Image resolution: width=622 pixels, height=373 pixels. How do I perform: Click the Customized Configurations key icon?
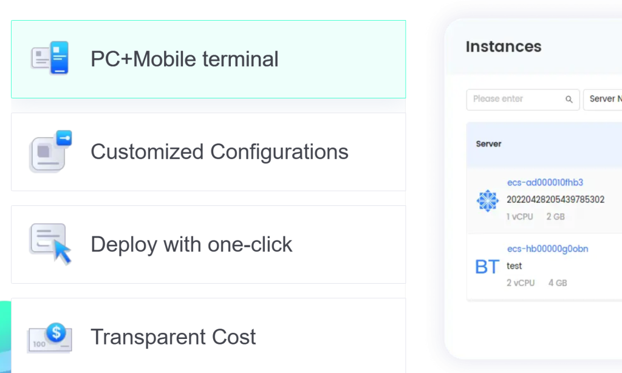tap(50, 151)
